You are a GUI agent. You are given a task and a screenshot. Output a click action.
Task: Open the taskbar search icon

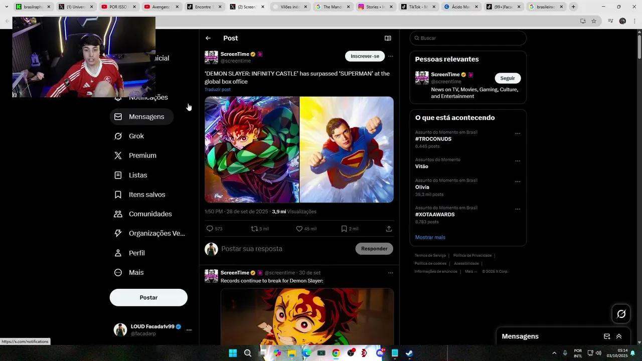[x=248, y=353]
